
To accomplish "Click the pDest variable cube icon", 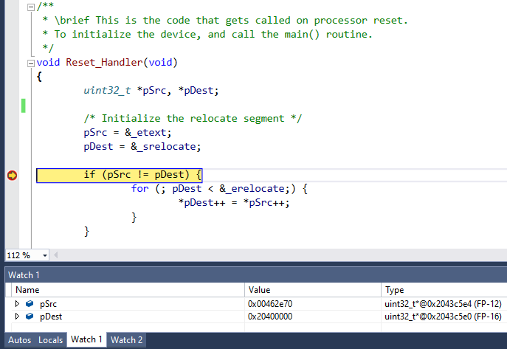I will coord(29,316).
